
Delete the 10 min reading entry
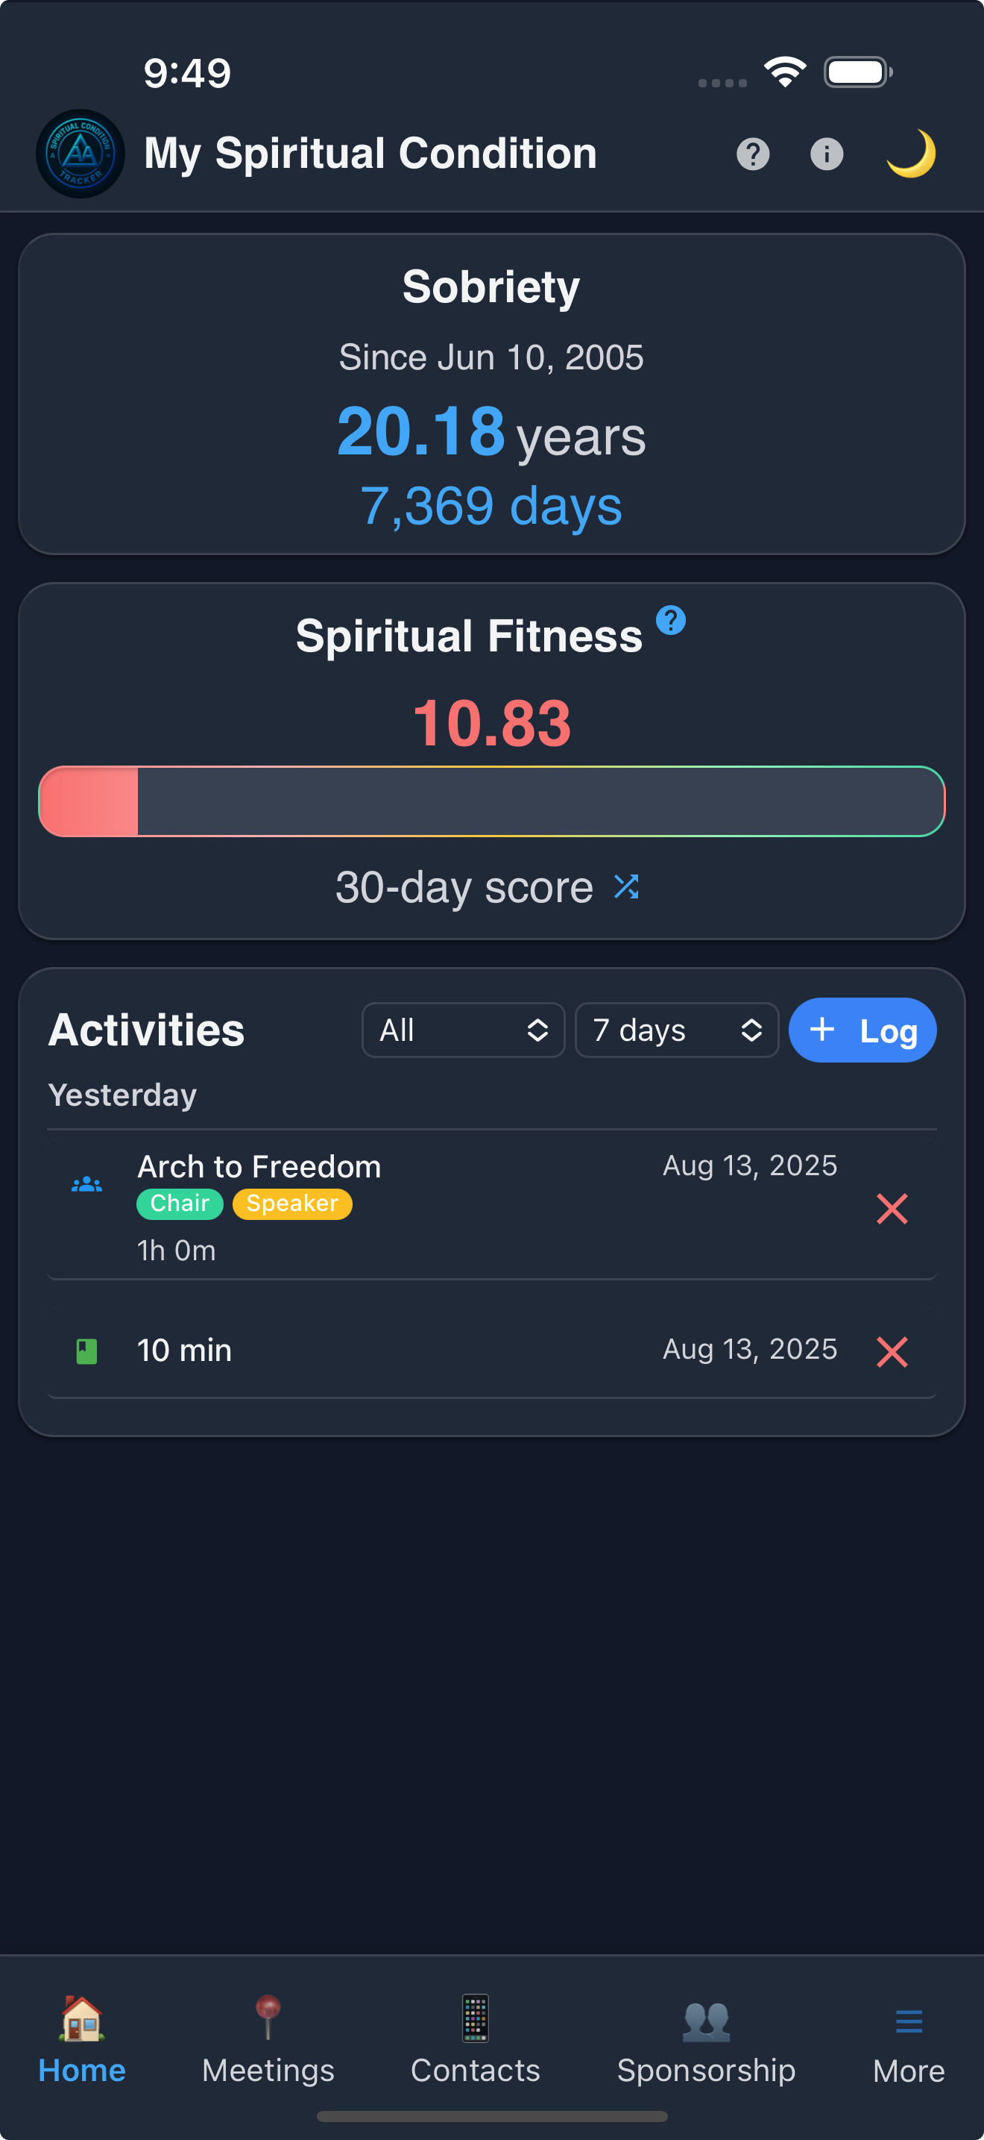[x=892, y=1351]
